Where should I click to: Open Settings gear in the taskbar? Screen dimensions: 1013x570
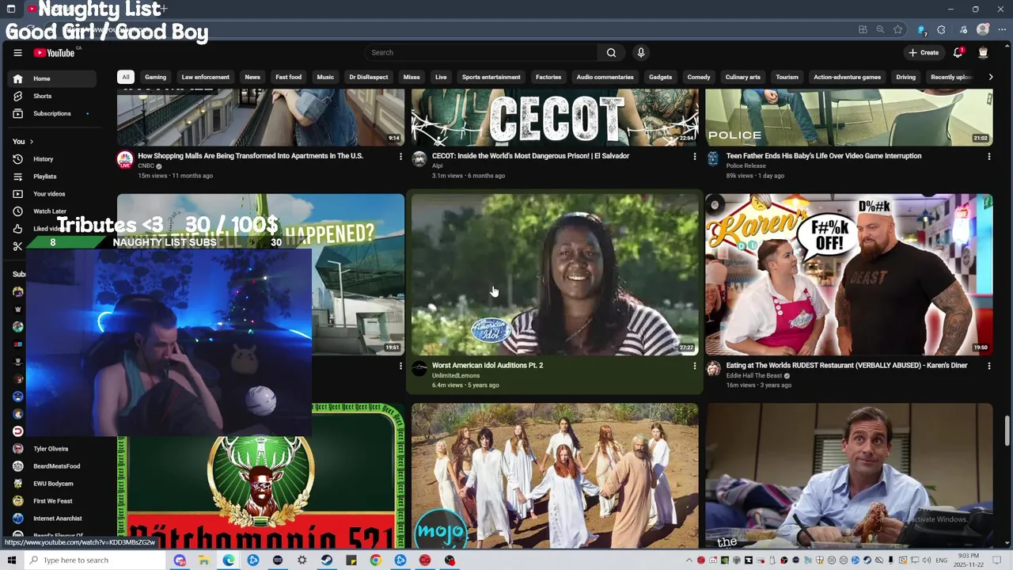pos(302,560)
